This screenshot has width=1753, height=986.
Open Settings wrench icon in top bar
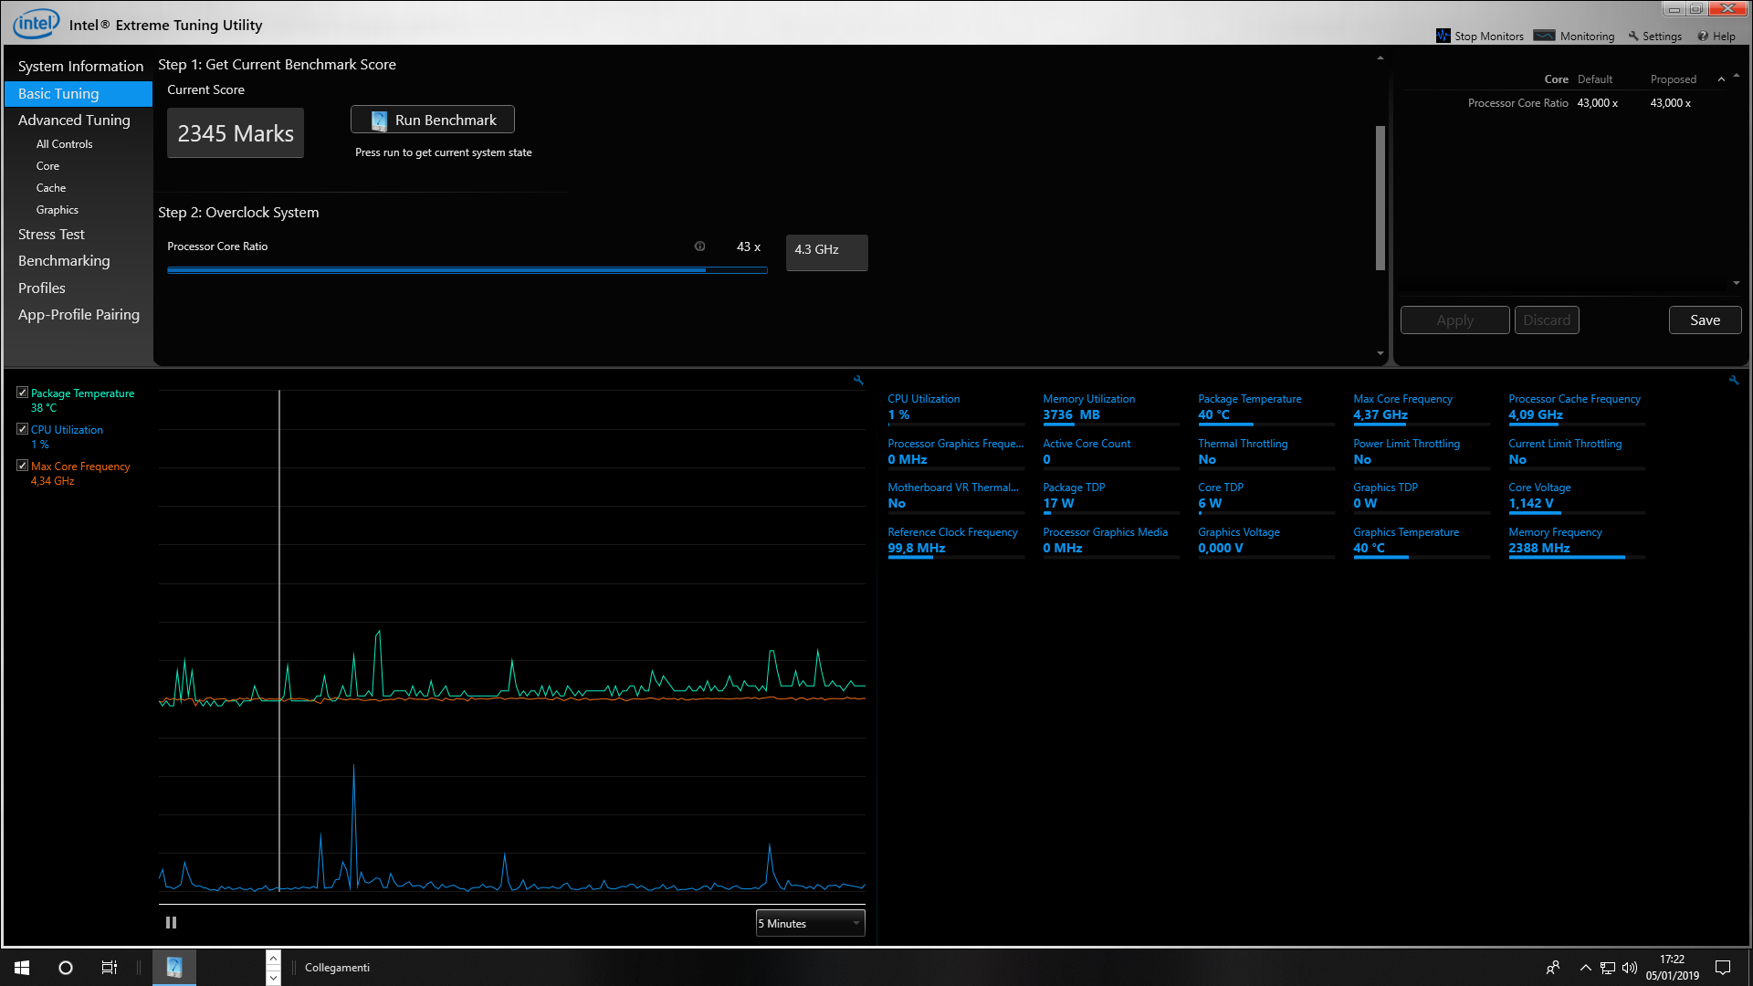click(x=1633, y=36)
